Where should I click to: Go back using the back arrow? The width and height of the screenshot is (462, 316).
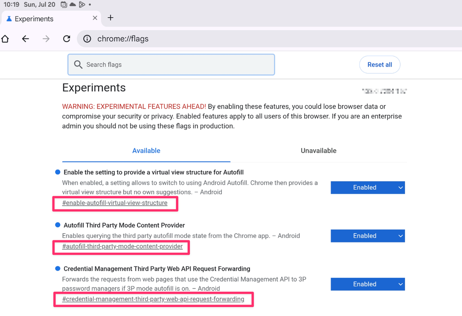(x=25, y=39)
